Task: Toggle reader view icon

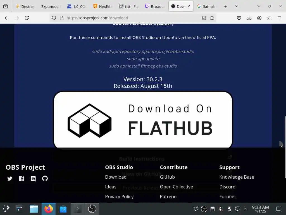Action: [204, 18]
